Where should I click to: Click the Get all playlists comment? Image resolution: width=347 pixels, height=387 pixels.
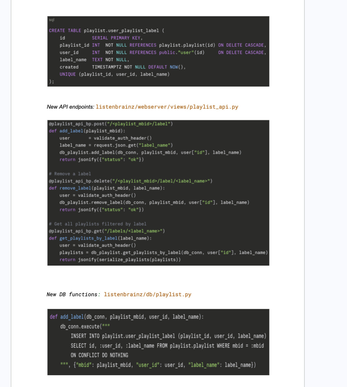[98, 224]
